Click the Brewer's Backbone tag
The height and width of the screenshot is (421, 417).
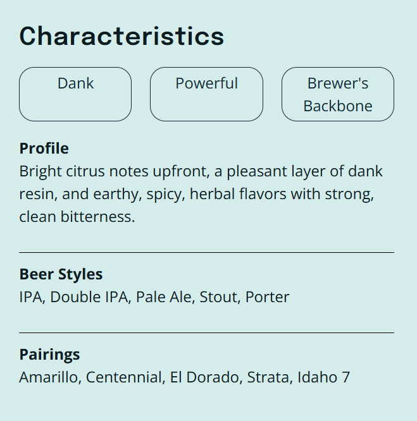[x=337, y=94]
